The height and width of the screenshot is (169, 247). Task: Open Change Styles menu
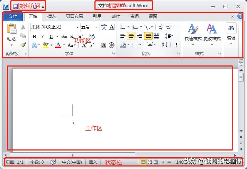tap(212, 34)
